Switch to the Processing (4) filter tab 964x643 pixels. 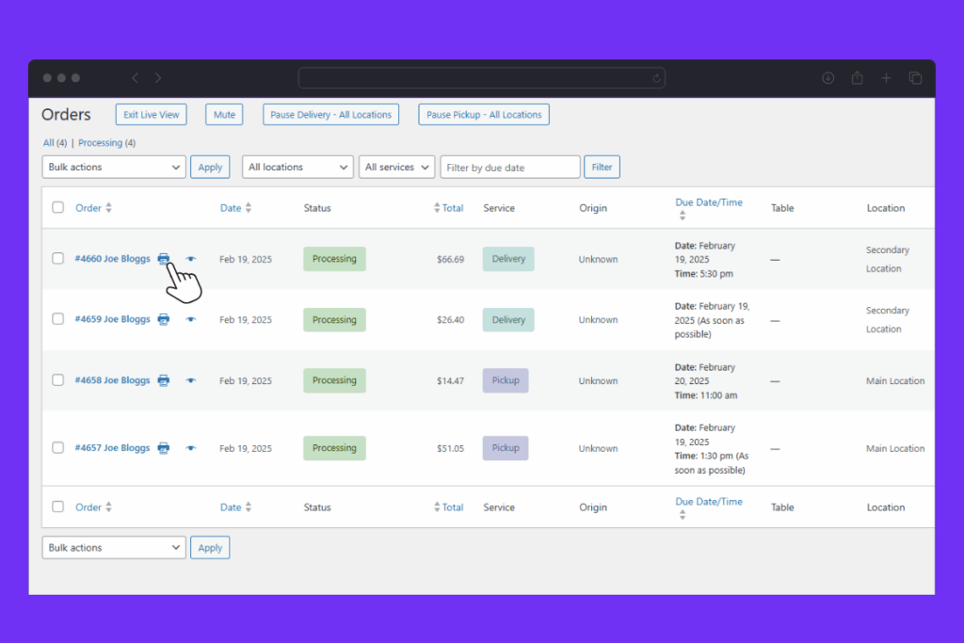pyautogui.click(x=106, y=143)
